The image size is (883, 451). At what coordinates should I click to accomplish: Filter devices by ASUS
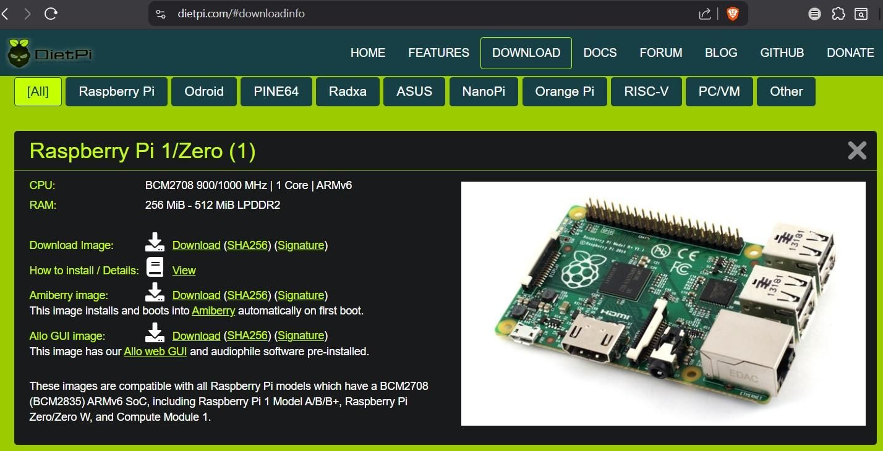tap(414, 91)
